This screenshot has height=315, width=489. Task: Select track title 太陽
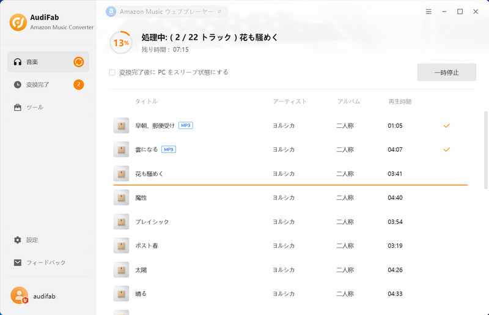pyautogui.click(x=141, y=270)
